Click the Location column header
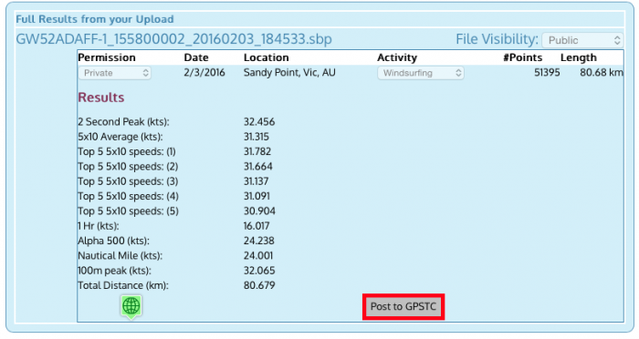Screen dimensions: 639x339 (267, 57)
